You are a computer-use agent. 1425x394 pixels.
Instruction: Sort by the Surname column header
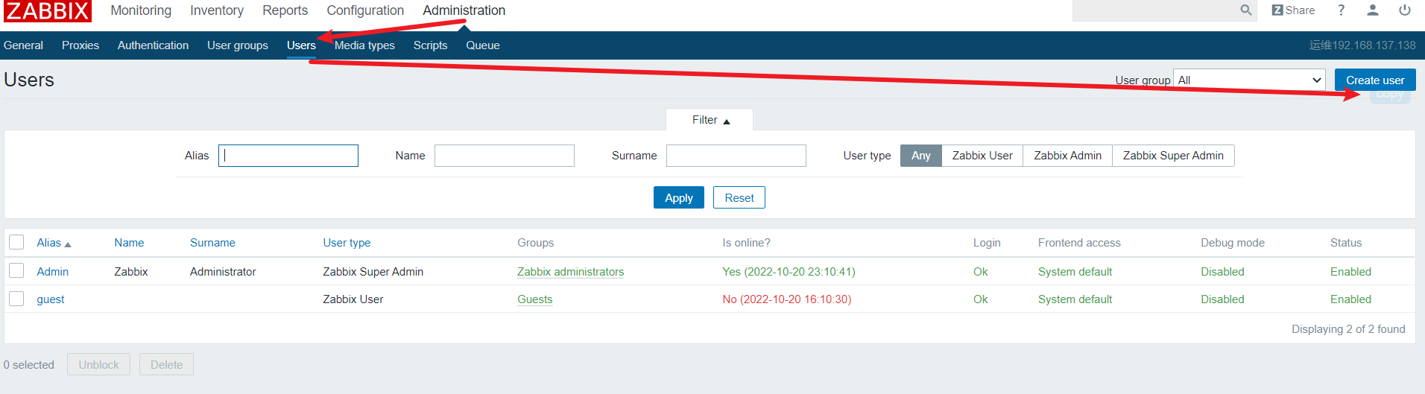tap(212, 243)
